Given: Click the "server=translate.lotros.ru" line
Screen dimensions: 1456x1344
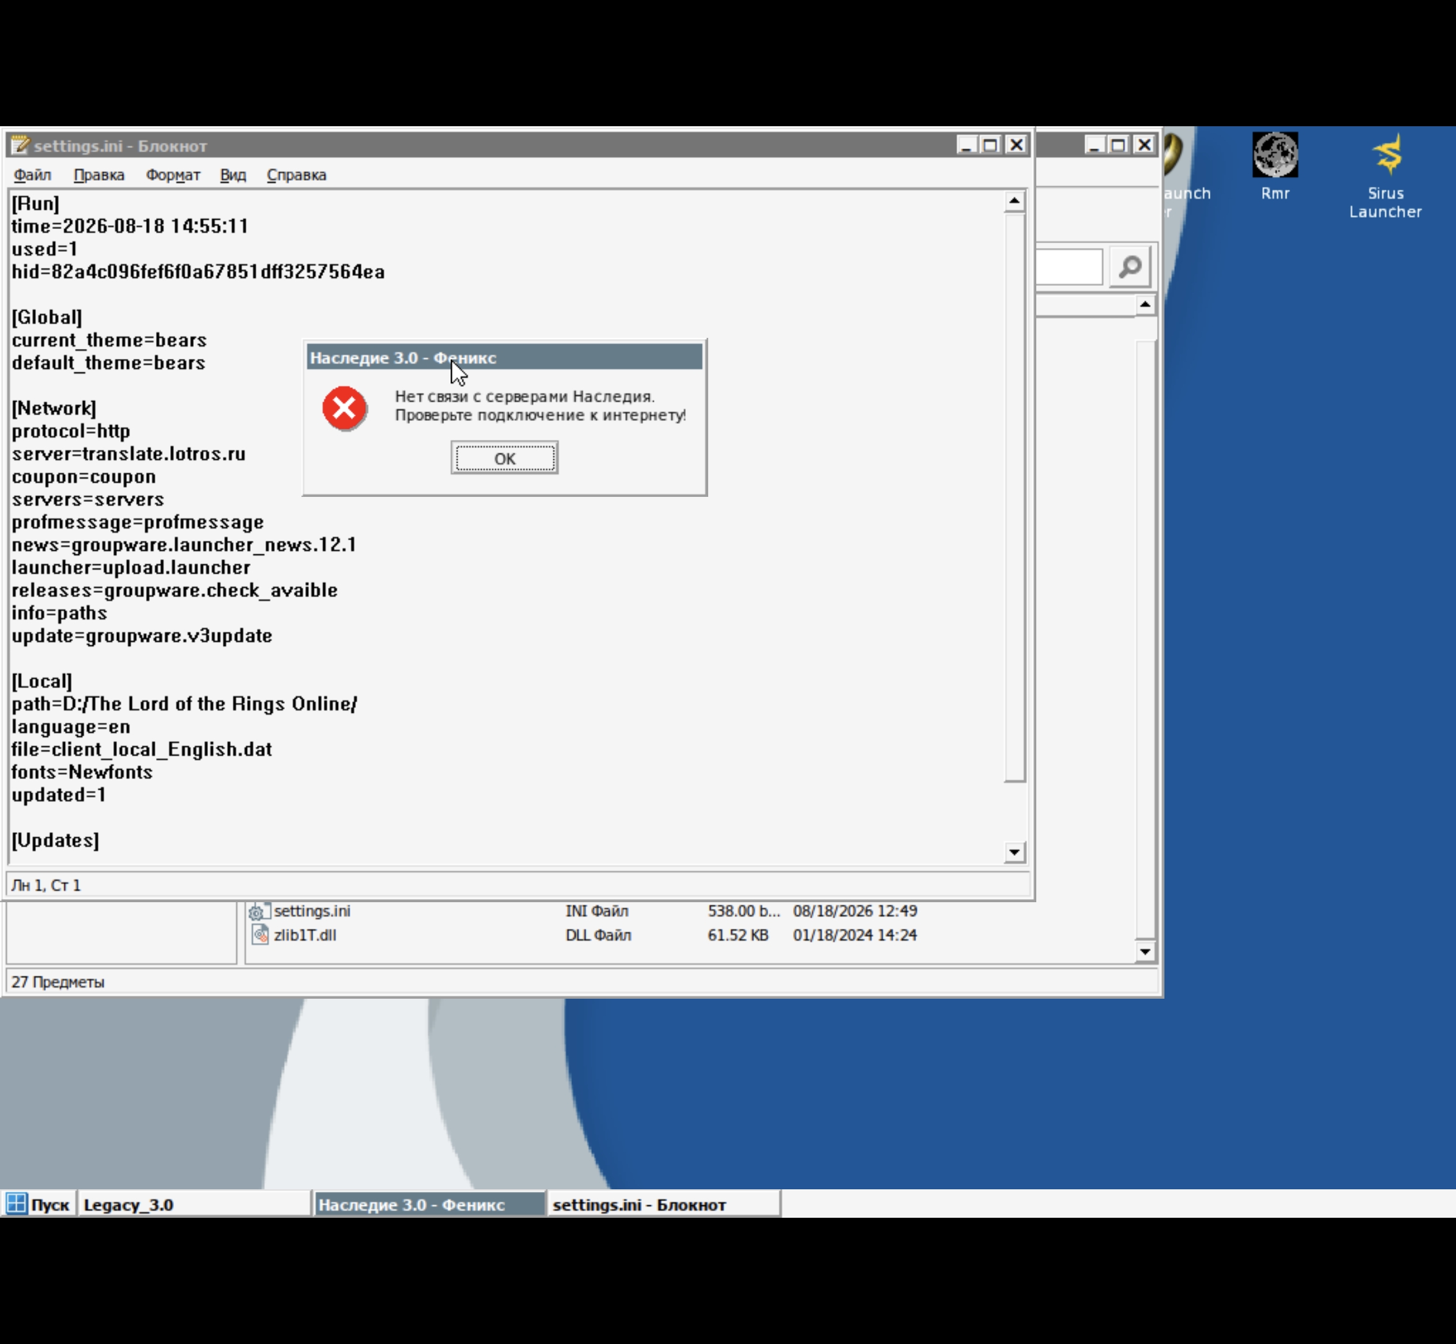Looking at the screenshot, I should click(x=128, y=453).
